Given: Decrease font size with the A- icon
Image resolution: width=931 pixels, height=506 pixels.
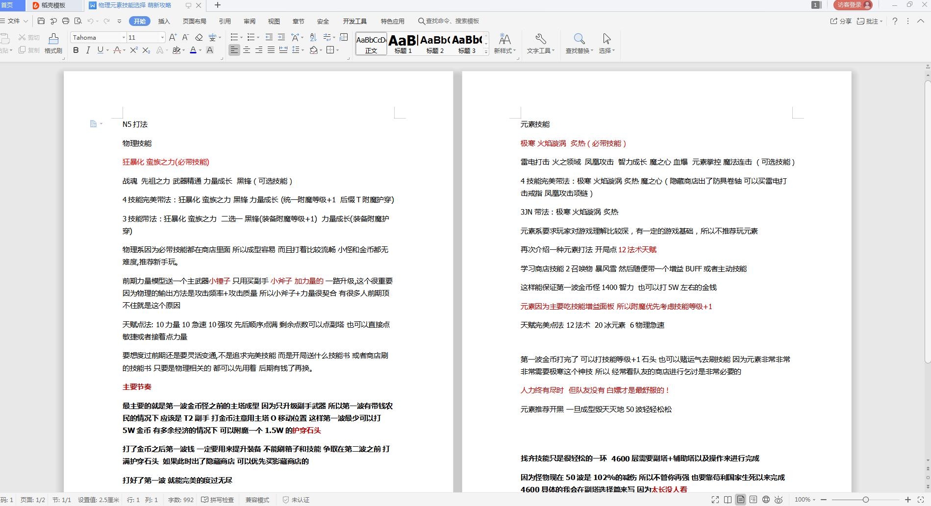Looking at the screenshot, I should pos(185,37).
